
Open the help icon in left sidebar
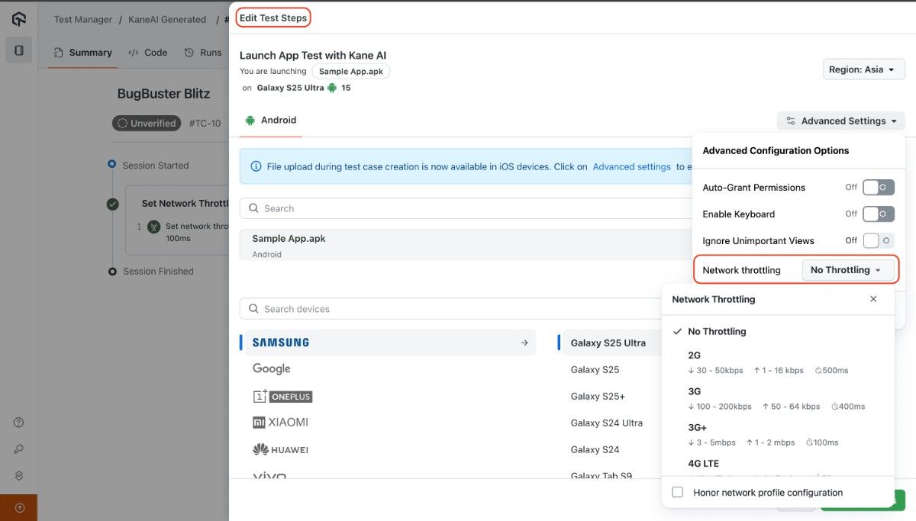(x=18, y=423)
